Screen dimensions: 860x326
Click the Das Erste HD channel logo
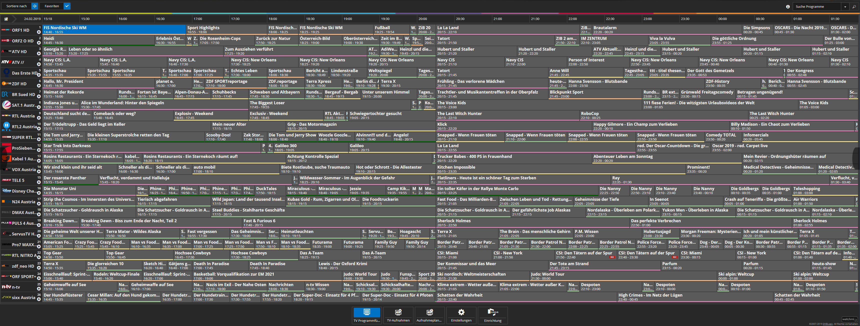click(x=6, y=73)
